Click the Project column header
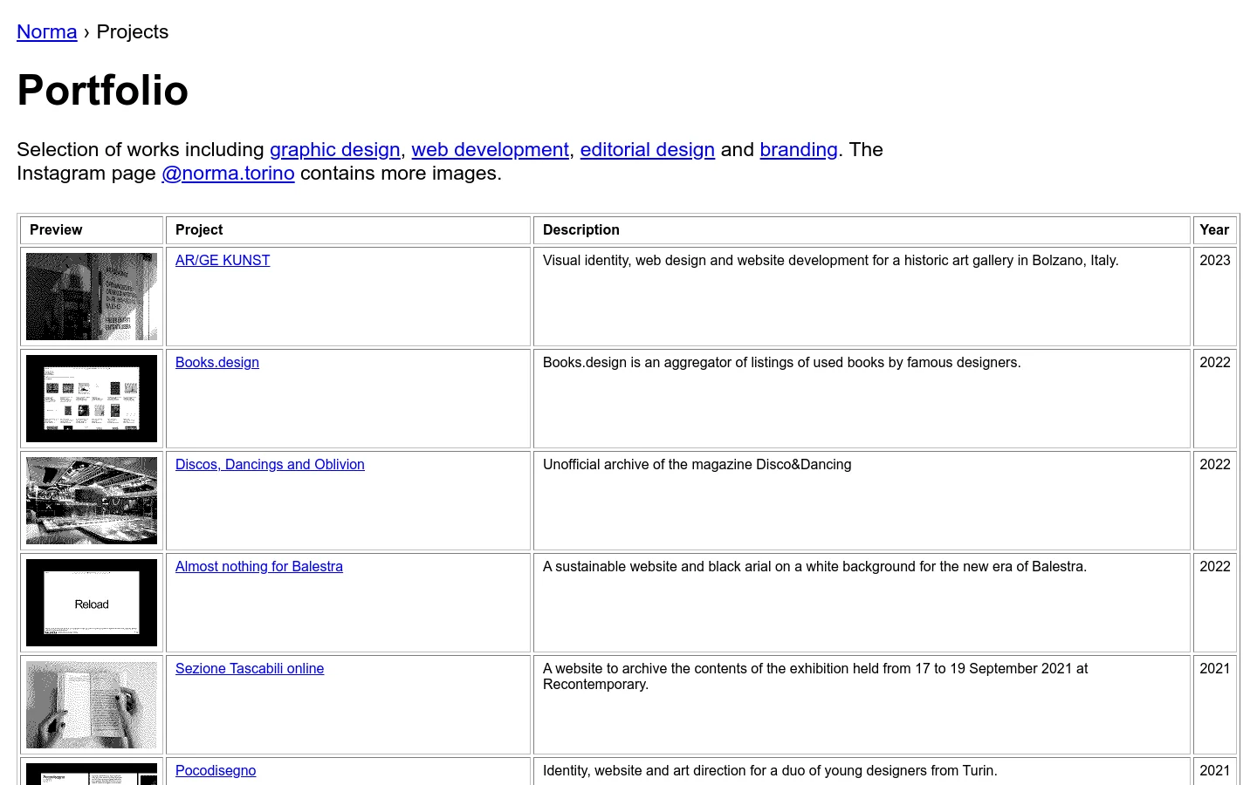The image size is (1257, 785). [348, 230]
